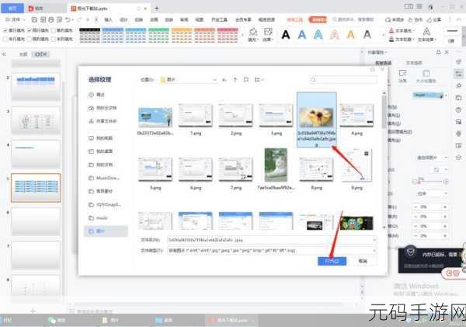Screen dimensions: 466x327
Task: Open the Insert ribbon tab
Action: click(108, 19)
